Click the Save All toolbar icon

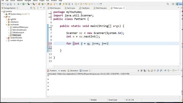click(x=11, y=4)
